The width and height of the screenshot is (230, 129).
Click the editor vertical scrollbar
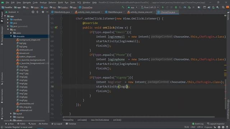coord(225,94)
